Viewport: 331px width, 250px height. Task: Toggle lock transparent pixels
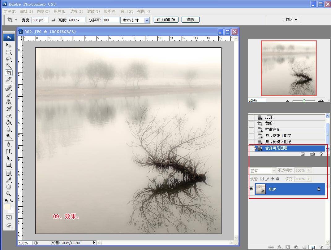click(262, 179)
